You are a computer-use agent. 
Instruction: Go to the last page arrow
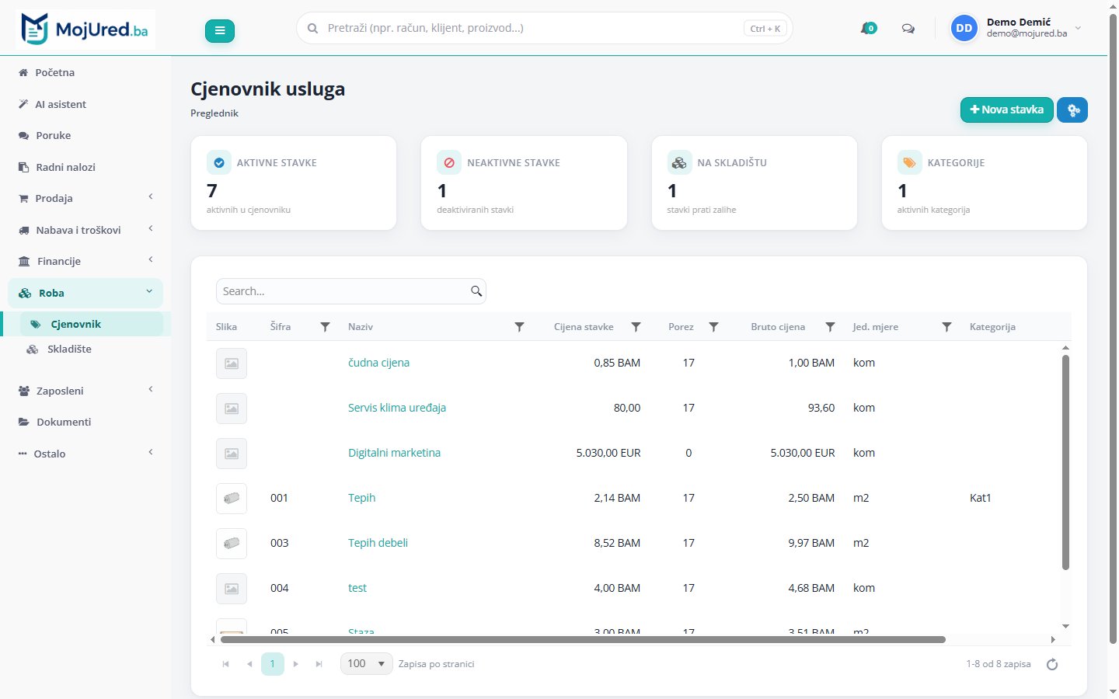[319, 664]
